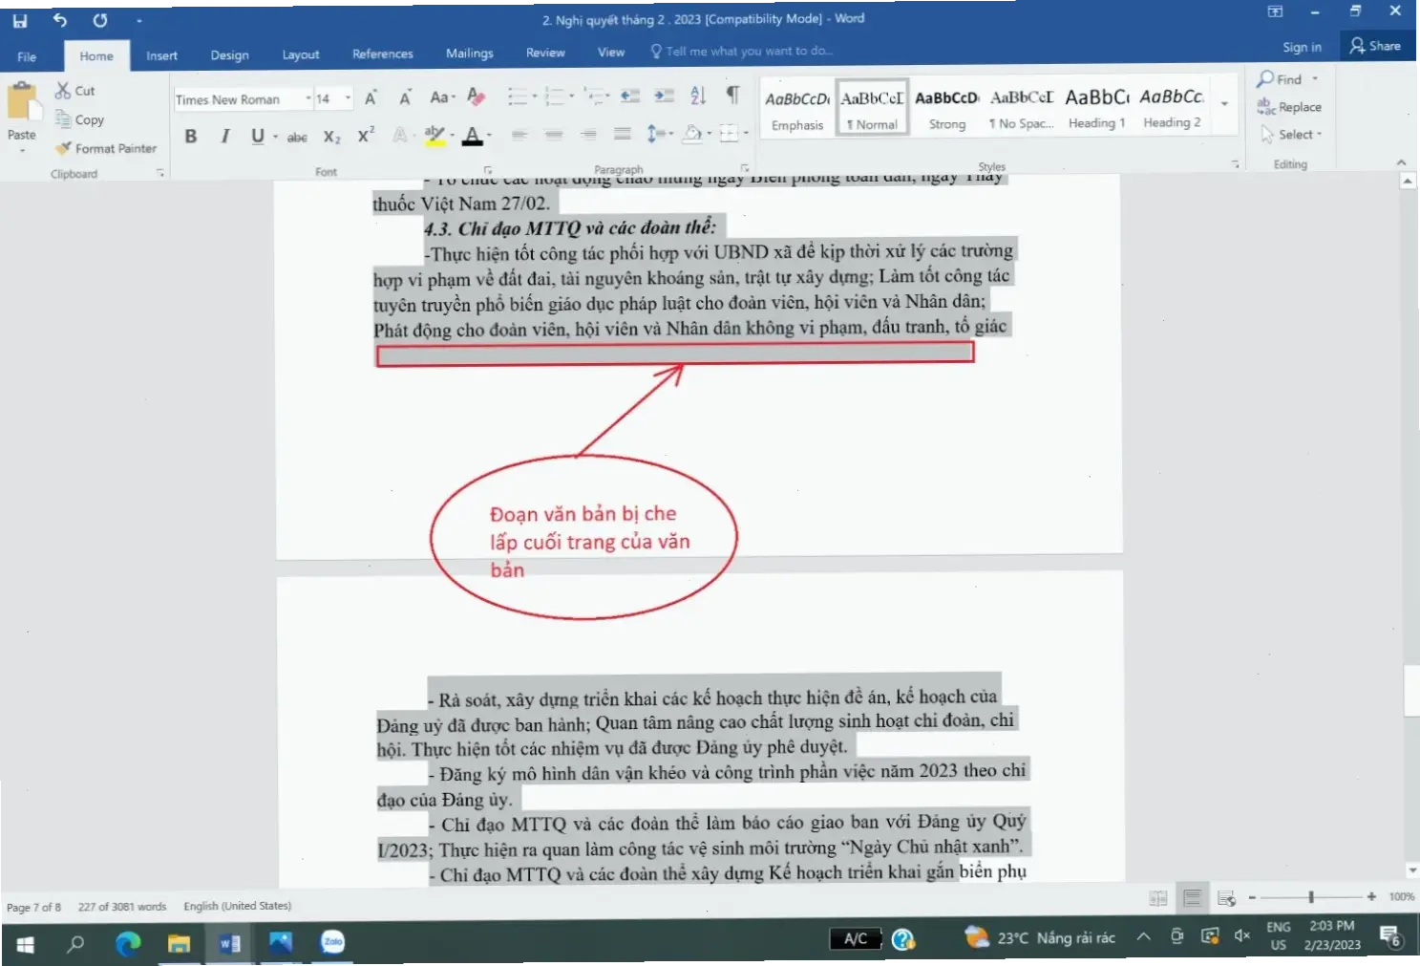Toggle Bold formatting
The height and width of the screenshot is (966, 1420).
pyautogui.click(x=191, y=137)
